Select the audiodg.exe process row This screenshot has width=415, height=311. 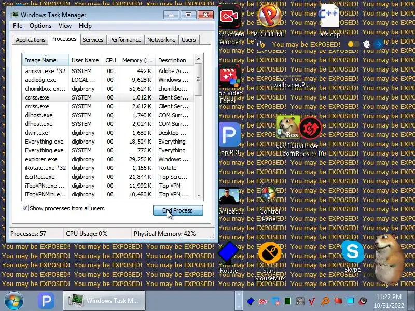point(108,80)
